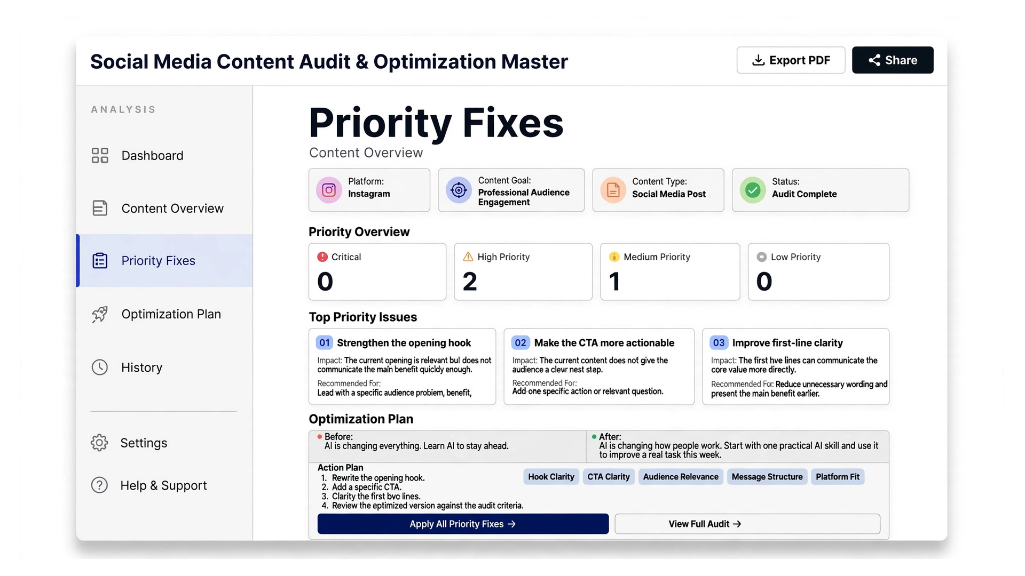
Task: Click the green Audit Complete checkmark icon
Action: 753,190
